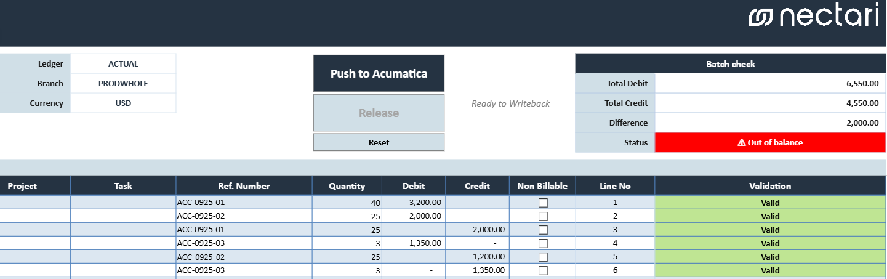Select the Branch value PRODWHOLE
Screen dimensions: 887x279
123,83
